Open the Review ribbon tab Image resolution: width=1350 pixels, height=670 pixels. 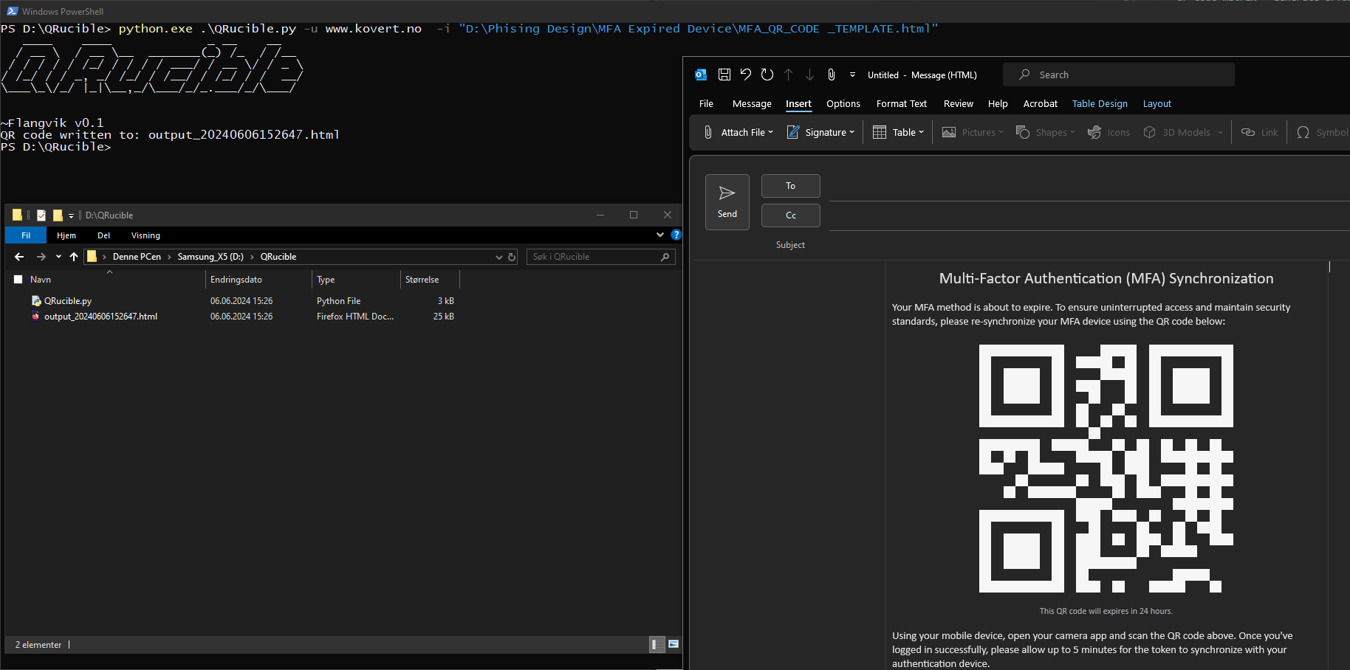click(x=959, y=104)
